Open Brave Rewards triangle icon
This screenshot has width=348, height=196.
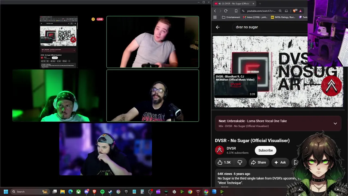[300, 11]
